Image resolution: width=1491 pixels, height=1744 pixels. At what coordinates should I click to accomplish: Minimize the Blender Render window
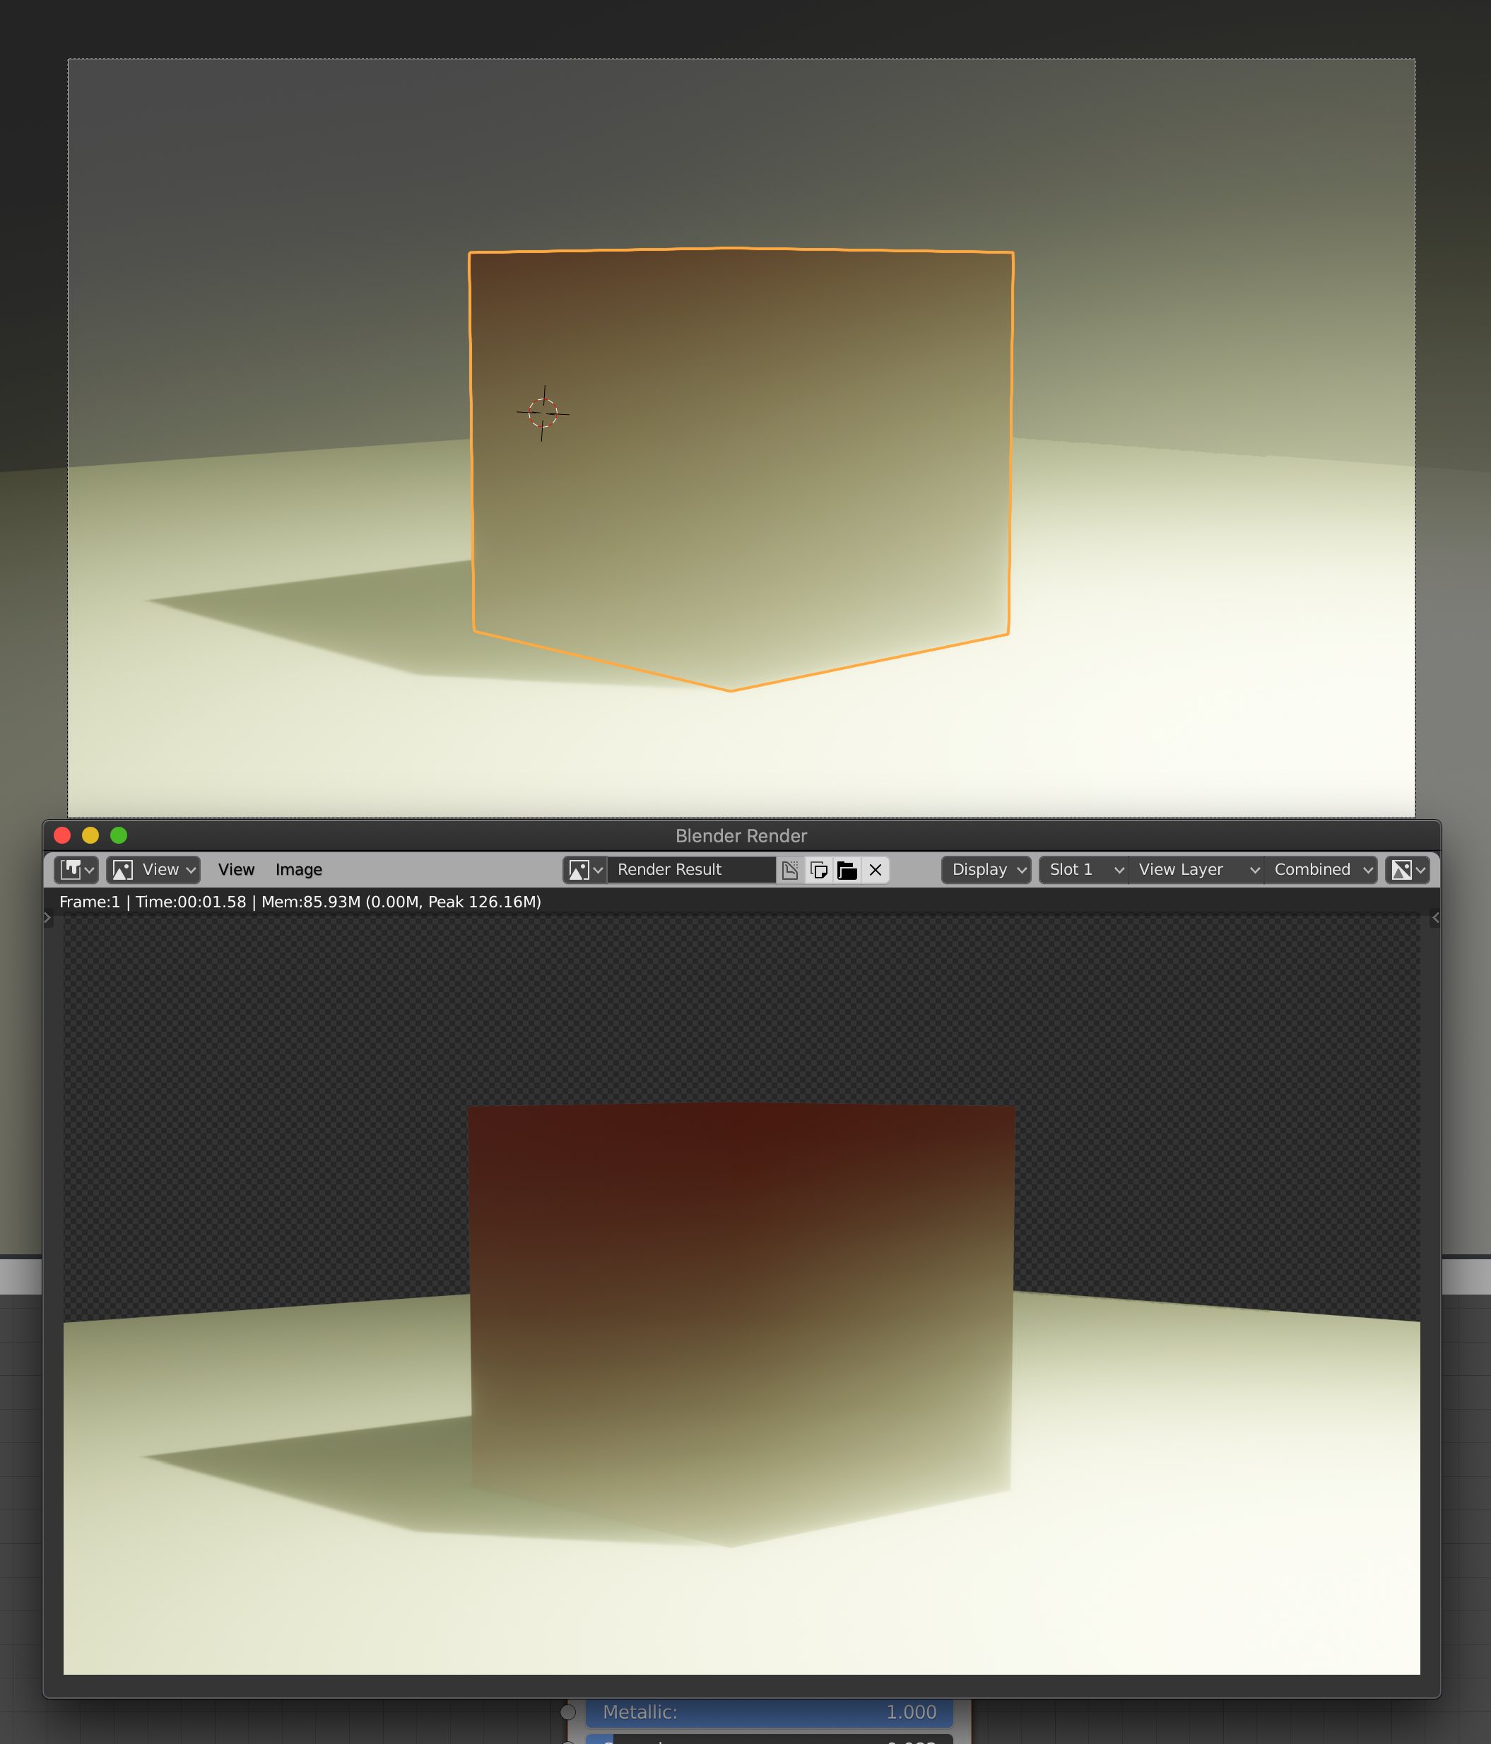tap(90, 835)
